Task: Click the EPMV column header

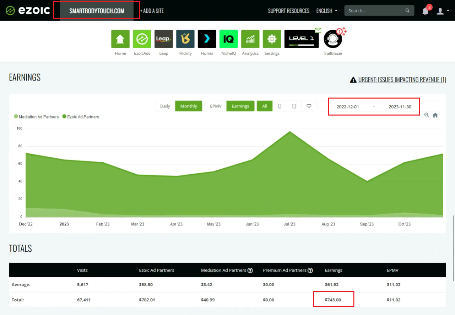Action: pos(392,270)
